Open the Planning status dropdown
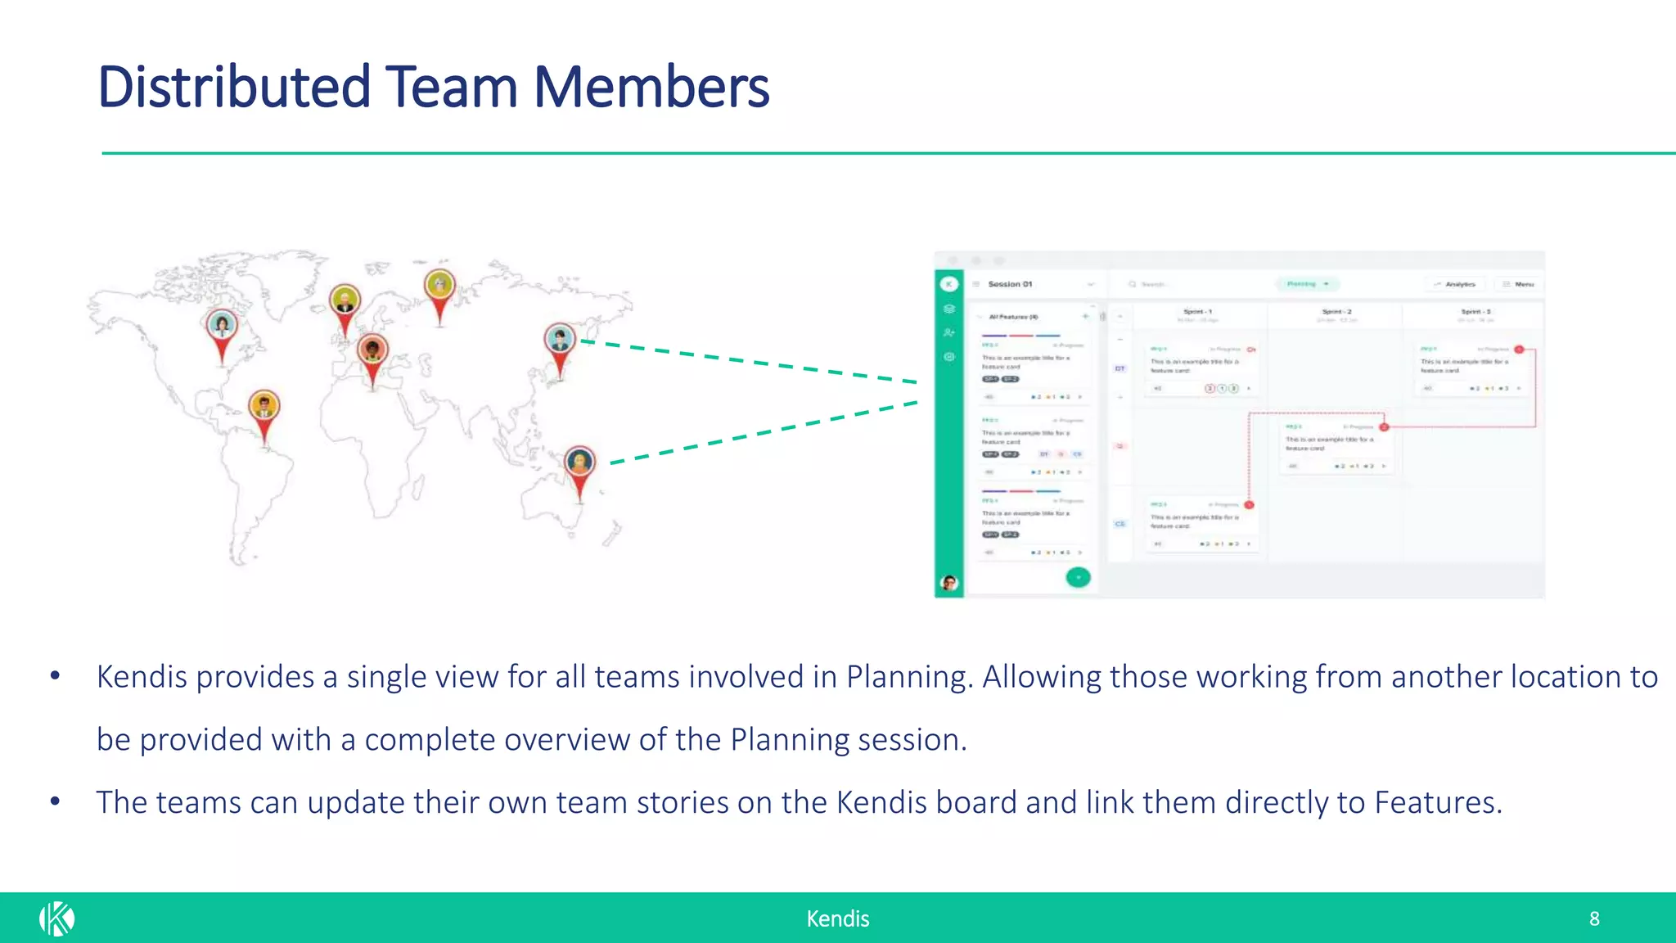The width and height of the screenshot is (1676, 943). [1307, 284]
